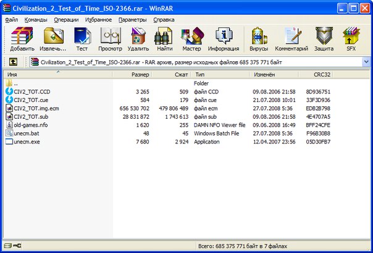This screenshot has width=373, height=253.
Task: Select file name CIV2_TOT.sub
Action: pyautogui.click(x=31, y=117)
